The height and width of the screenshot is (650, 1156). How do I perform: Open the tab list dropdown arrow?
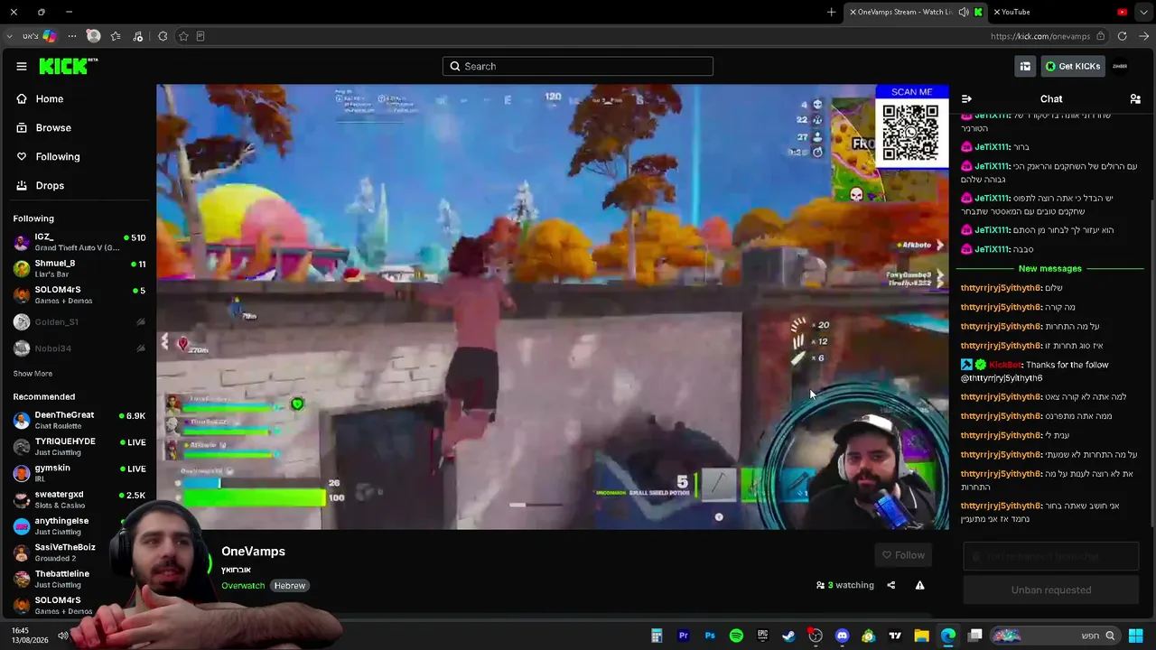click(x=1145, y=12)
